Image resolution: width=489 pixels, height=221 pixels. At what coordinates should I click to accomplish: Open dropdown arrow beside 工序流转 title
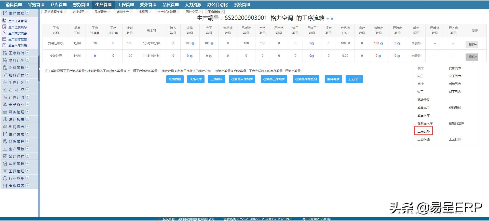(328, 19)
